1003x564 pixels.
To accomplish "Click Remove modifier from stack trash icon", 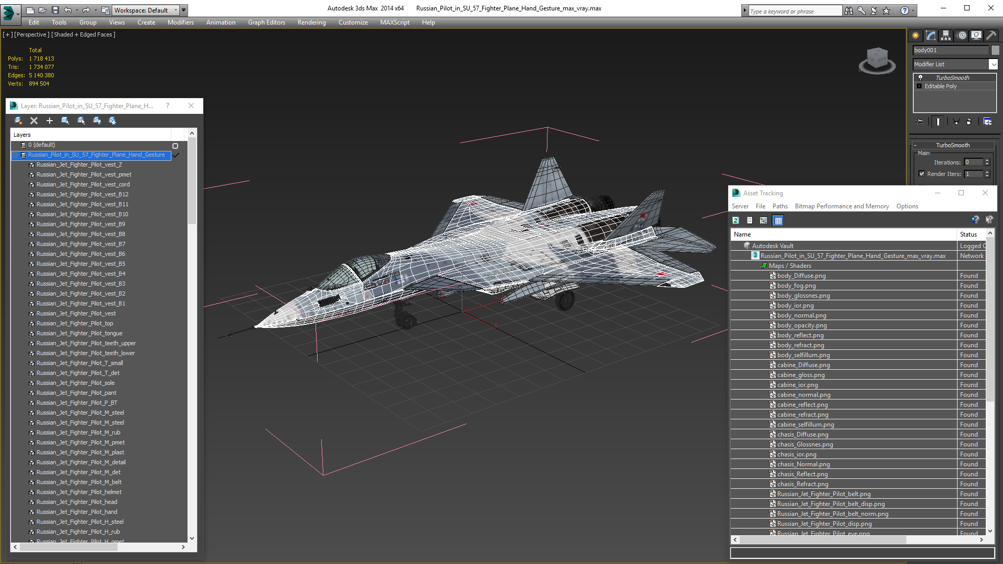I will (969, 122).
